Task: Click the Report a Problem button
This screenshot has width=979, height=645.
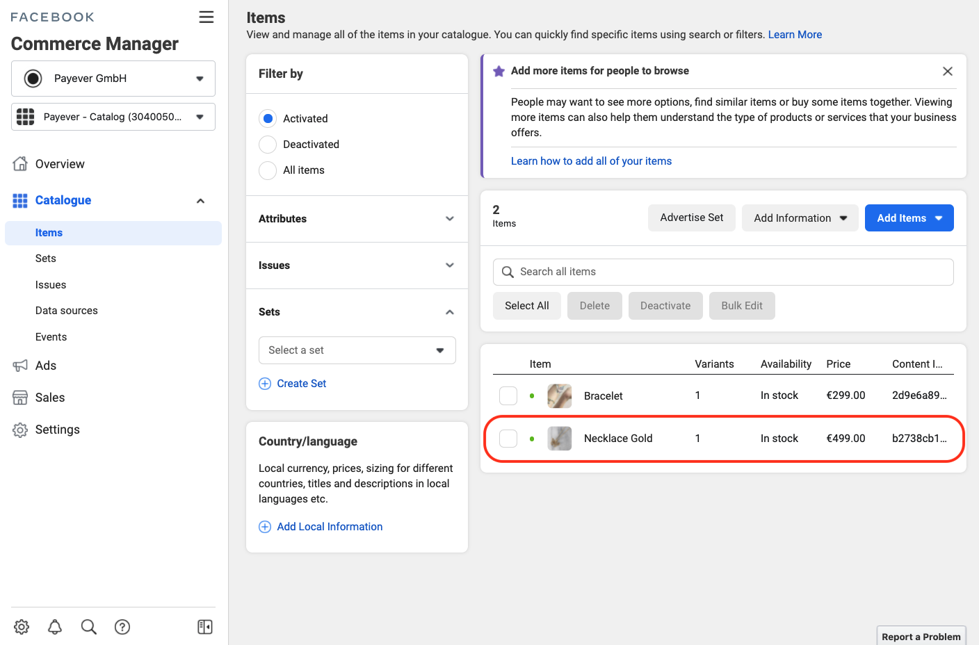Action: pyautogui.click(x=921, y=636)
